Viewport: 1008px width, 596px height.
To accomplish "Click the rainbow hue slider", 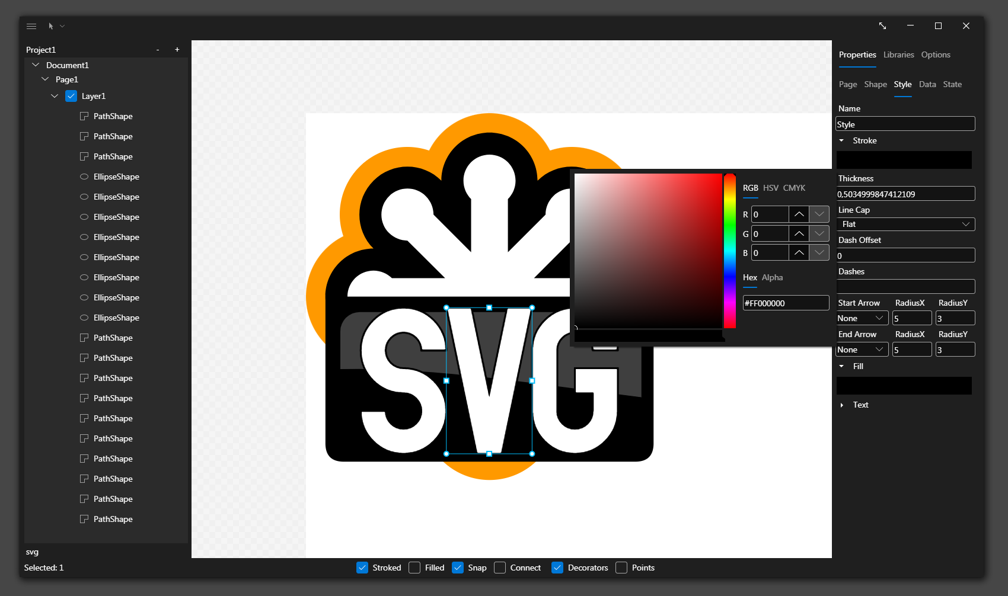I will coord(730,251).
